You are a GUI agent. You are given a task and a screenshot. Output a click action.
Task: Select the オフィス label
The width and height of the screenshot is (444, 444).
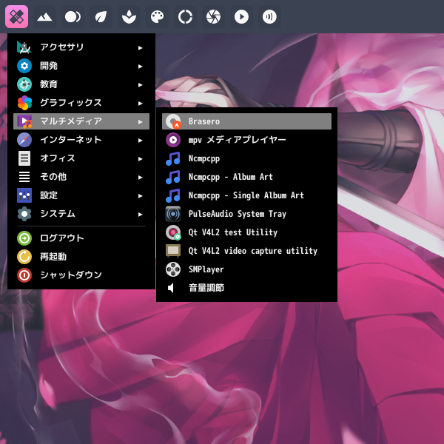coord(58,158)
